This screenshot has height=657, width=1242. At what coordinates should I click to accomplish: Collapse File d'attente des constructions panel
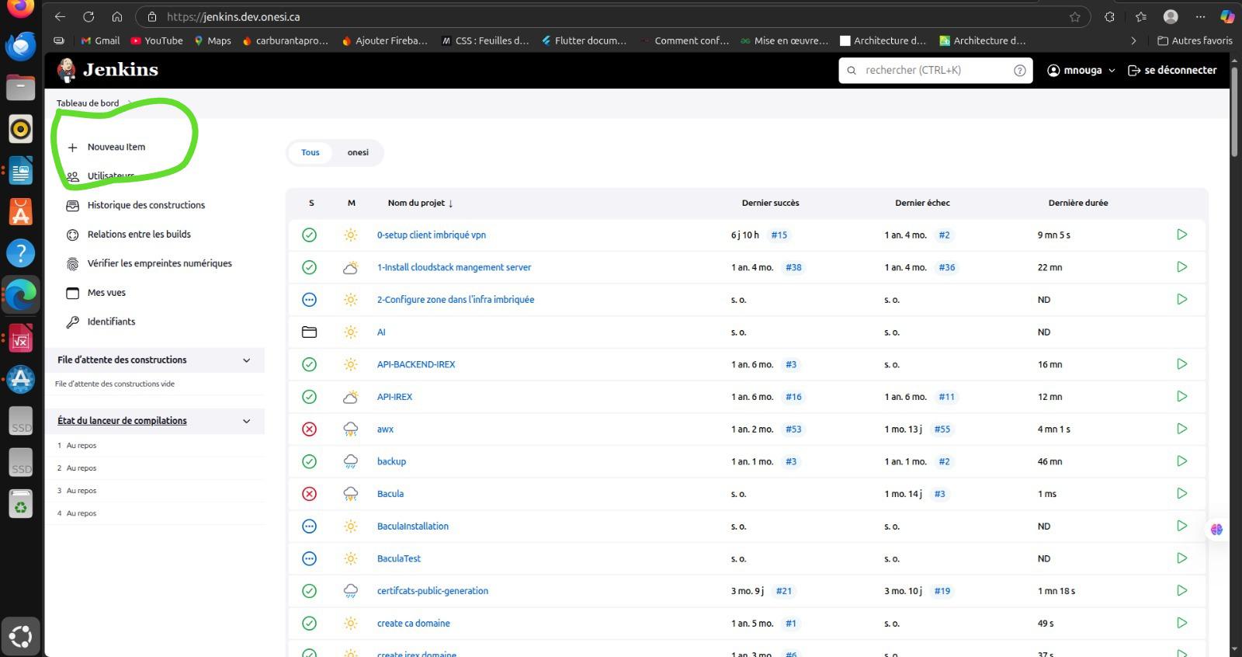pos(246,360)
